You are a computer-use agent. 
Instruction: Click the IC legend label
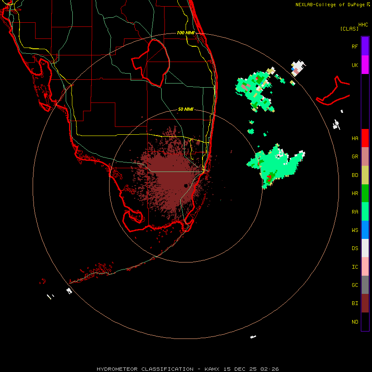tap(355, 267)
